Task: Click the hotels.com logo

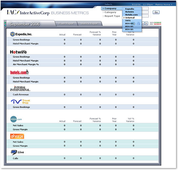Action: pos(20,72)
